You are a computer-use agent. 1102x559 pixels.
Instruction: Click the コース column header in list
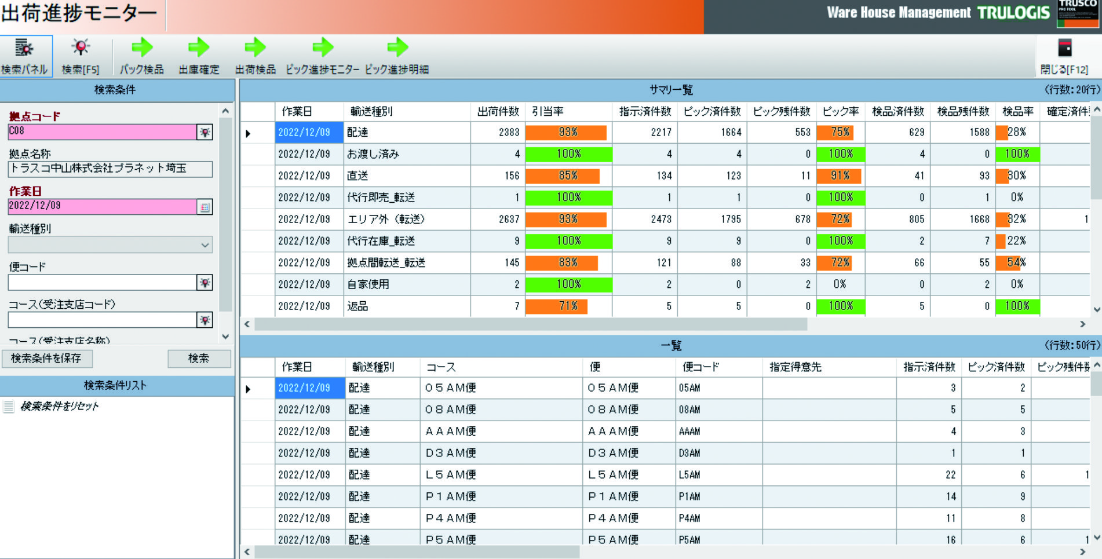click(441, 367)
